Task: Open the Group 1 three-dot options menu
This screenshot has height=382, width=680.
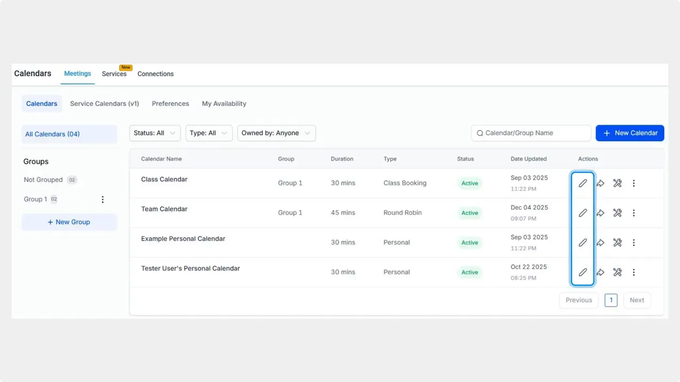Action: tap(103, 199)
